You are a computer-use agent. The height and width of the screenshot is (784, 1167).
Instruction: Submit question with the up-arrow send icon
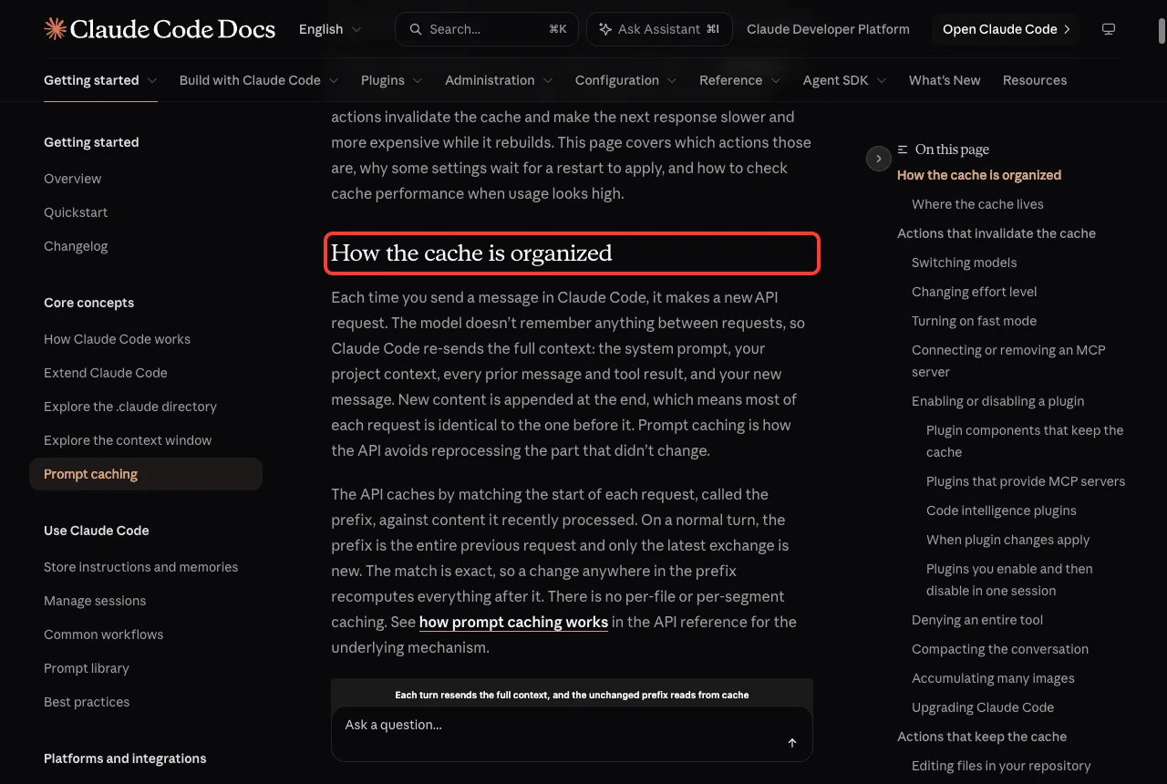(792, 743)
